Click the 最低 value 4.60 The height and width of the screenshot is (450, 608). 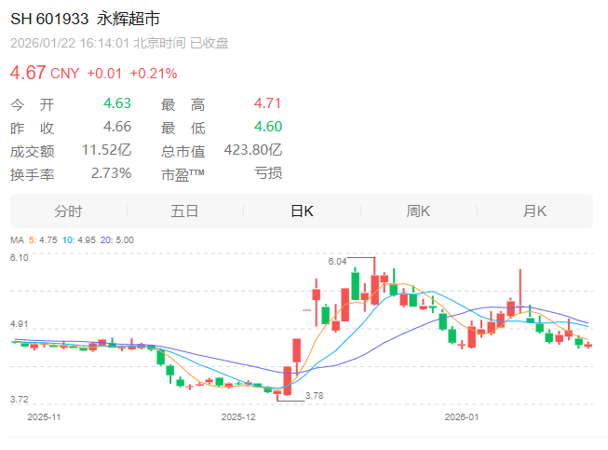point(267,128)
